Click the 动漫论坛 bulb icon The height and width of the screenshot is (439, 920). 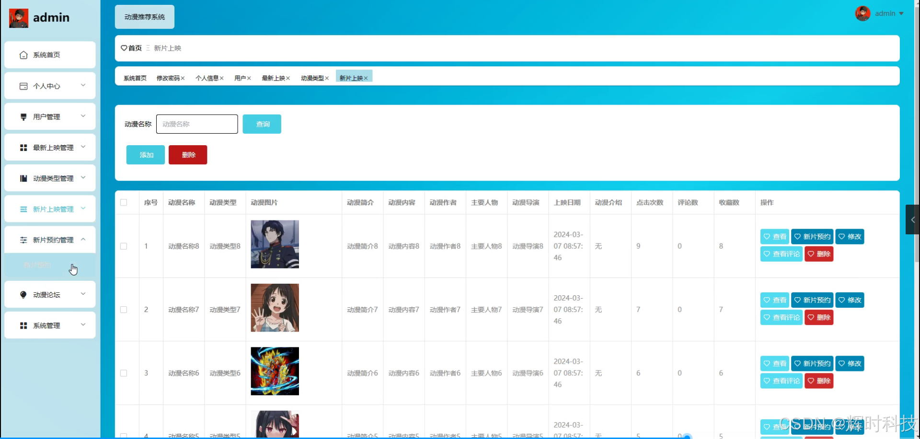[23, 295]
